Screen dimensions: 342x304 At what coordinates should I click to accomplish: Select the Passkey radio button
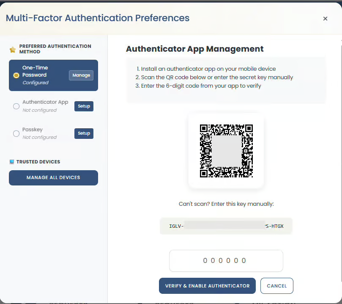[16, 133]
